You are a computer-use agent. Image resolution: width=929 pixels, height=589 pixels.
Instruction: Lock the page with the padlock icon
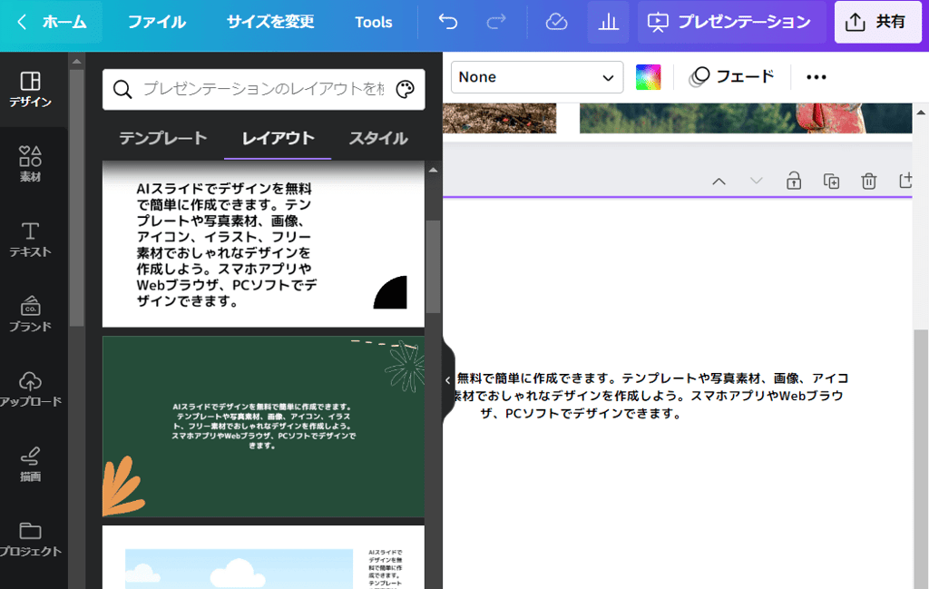(x=794, y=181)
